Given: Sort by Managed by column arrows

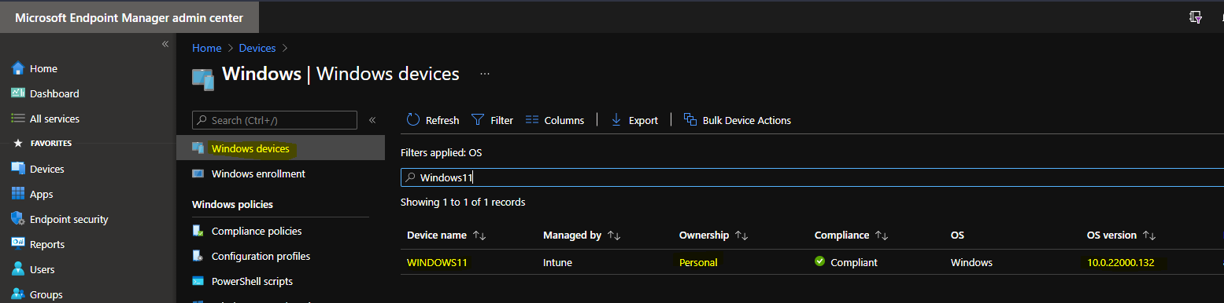Looking at the screenshot, I should 613,235.
